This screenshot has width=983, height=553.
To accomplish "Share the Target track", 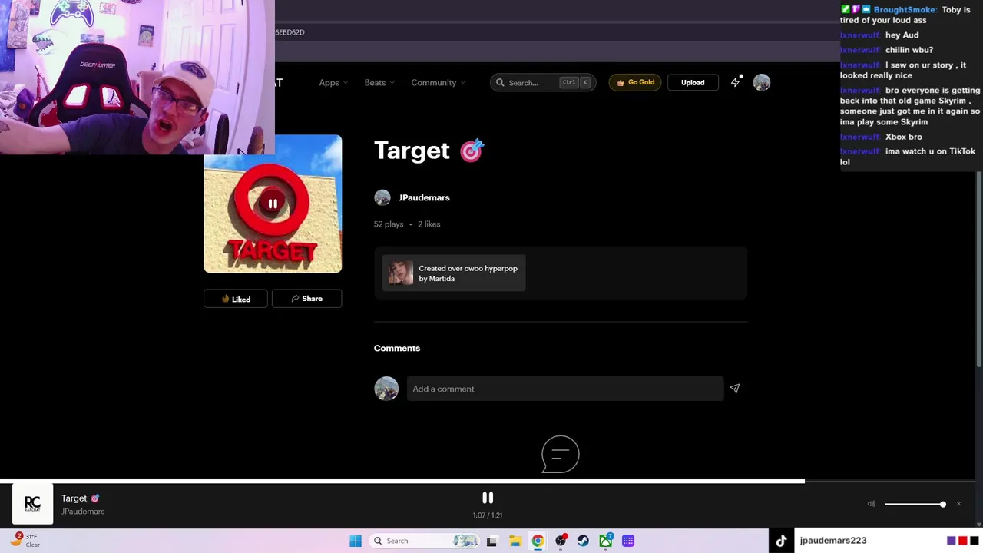I will pos(306,299).
